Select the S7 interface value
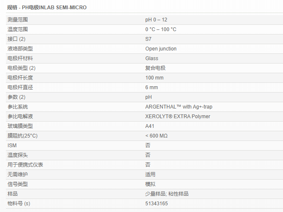This screenshot has width=283, height=212. 148,39
